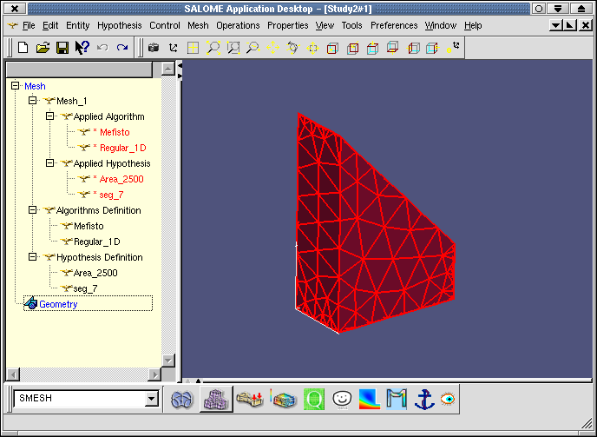Viewport: 597px width, 437px height.
Task: Click the eye Supervisor module icon
Action: click(448, 400)
